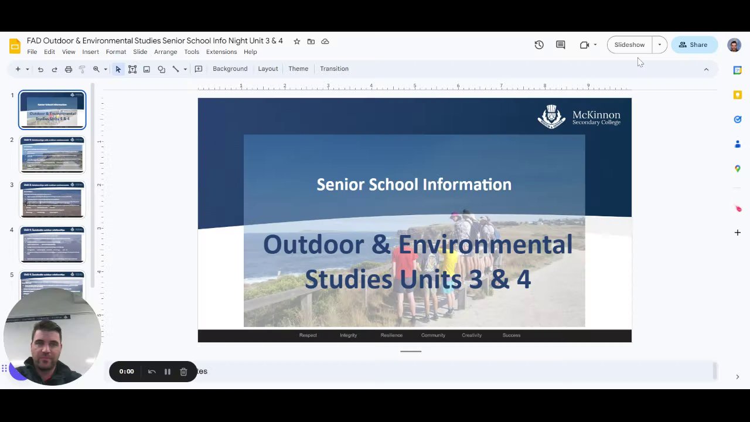Open Google Keep in the side panel

click(738, 95)
